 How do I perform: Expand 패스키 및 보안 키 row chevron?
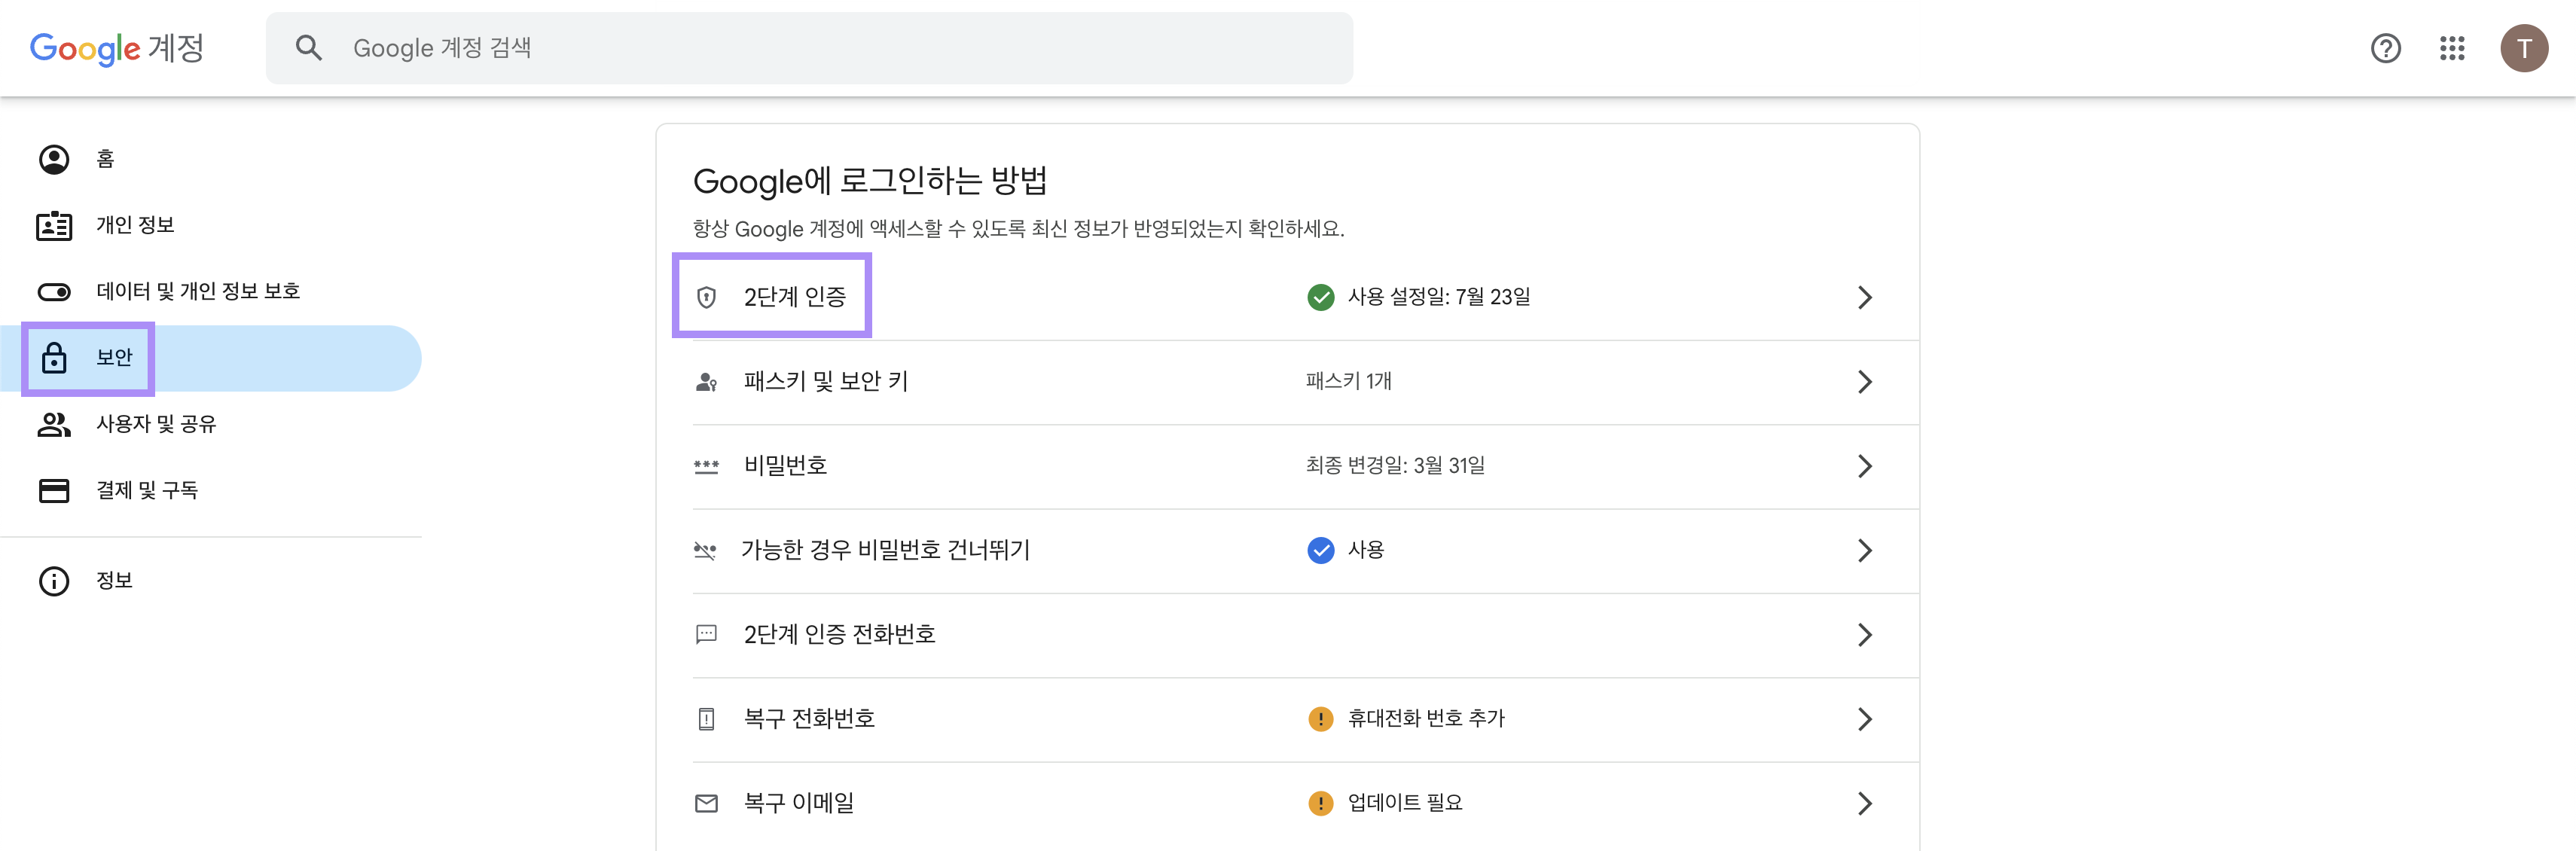[1864, 382]
